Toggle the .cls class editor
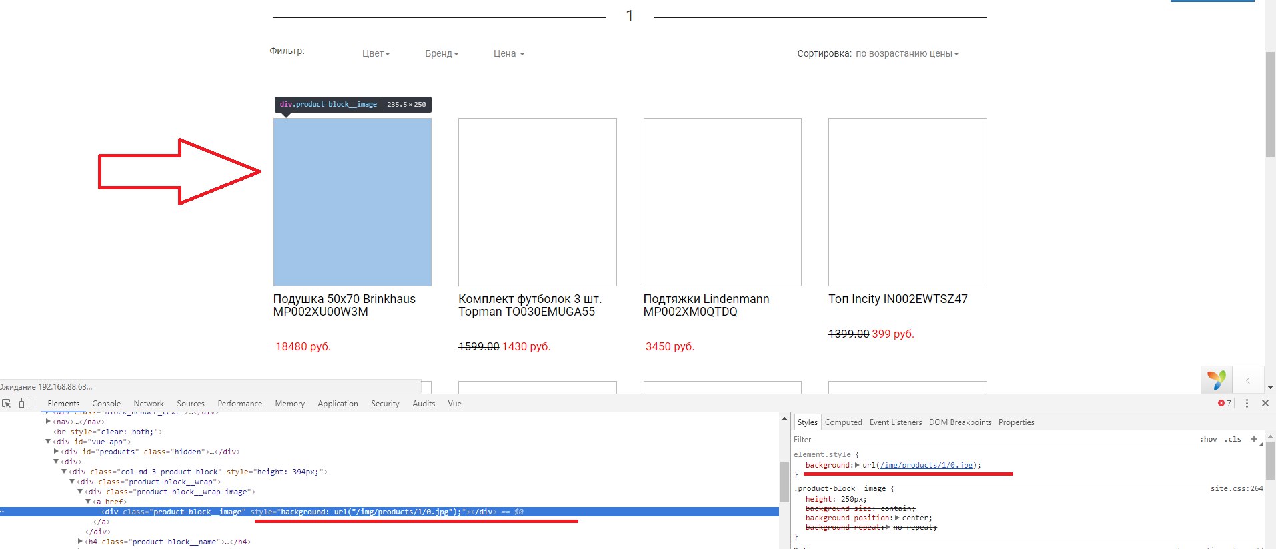 click(x=1233, y=439)
